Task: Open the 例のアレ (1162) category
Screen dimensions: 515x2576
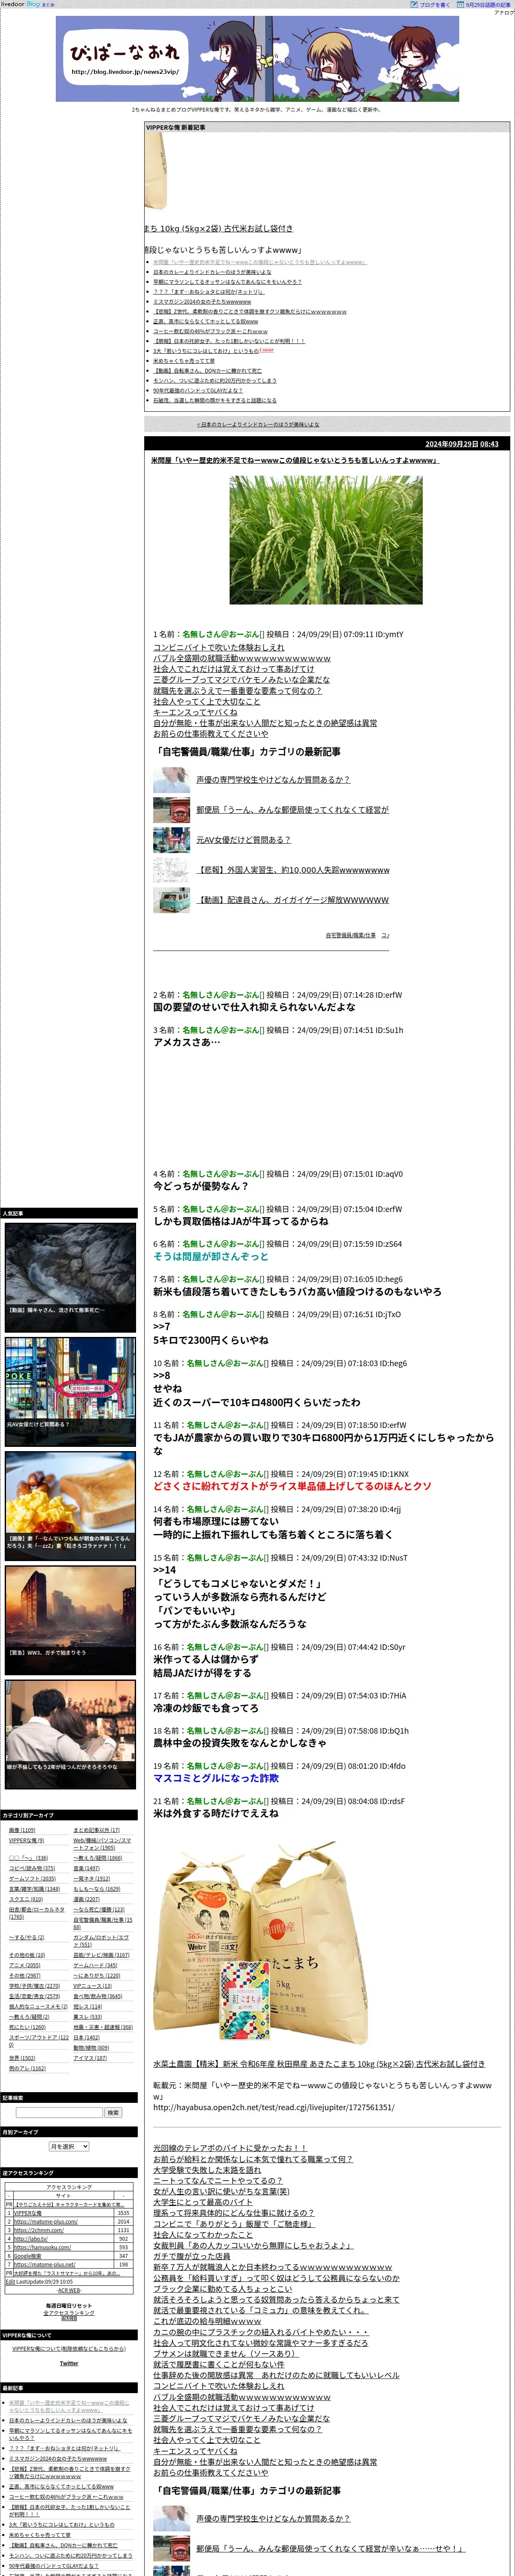Action: pyautogui.click(x=27, y=2068)
